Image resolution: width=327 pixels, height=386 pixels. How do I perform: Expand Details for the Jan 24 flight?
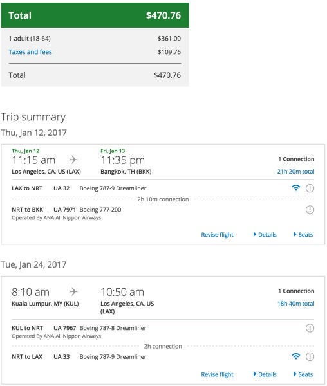pyautogui.click(x=265, y=374)
